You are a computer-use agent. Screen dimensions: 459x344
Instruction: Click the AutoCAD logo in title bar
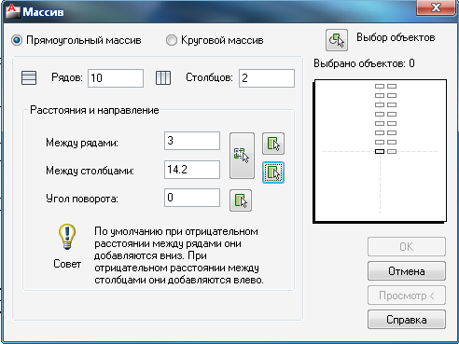click(12, 11)
